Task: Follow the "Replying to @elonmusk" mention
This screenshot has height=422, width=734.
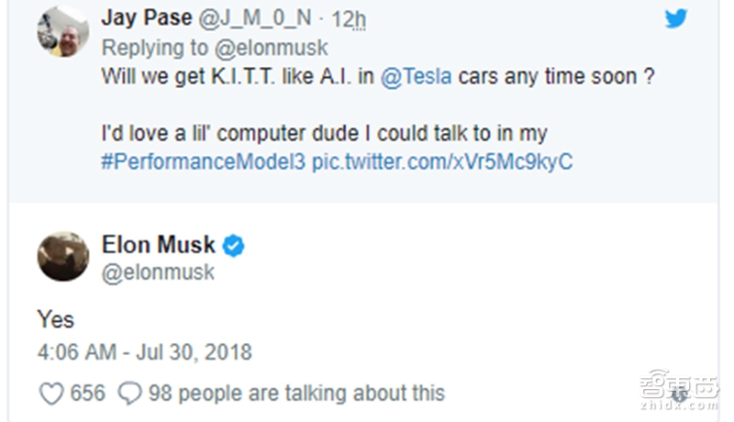Action: coord(272,47)
